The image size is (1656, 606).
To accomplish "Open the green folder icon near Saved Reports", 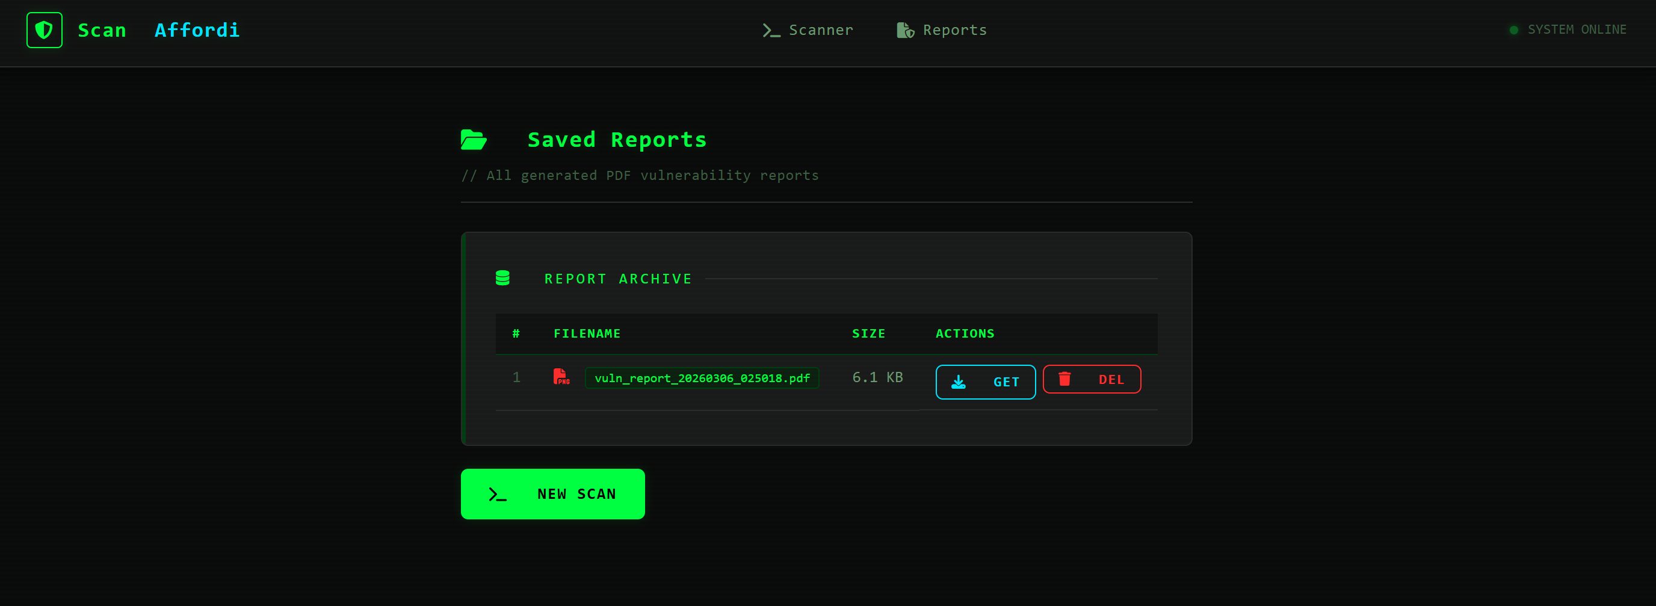I will 473,139.
